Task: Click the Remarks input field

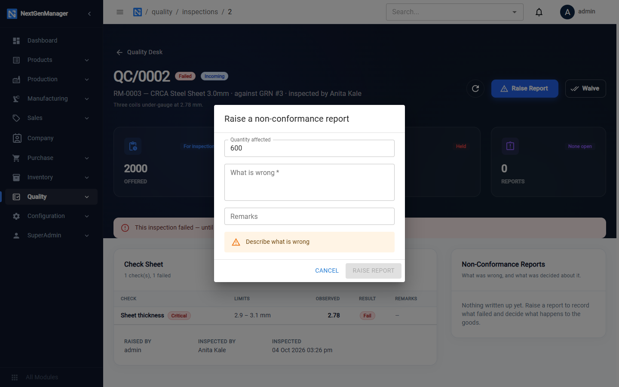Action: (309, 216)
